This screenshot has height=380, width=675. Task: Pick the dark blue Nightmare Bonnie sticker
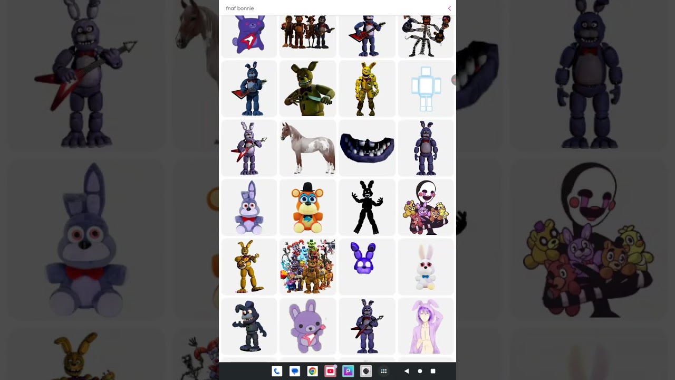[249, 326]
